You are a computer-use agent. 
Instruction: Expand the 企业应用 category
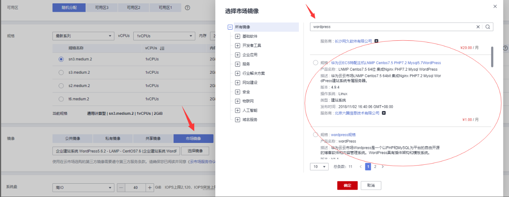238,55
